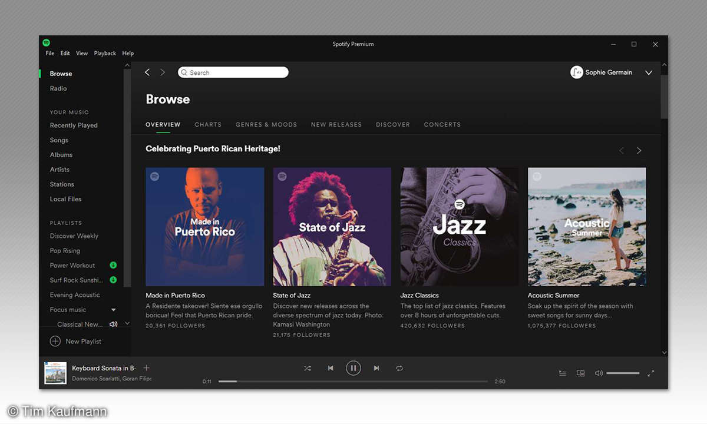Open the user menu chevron beside Sophie Germain
Viewport: 707px width, 424px height.
[649, 72]
